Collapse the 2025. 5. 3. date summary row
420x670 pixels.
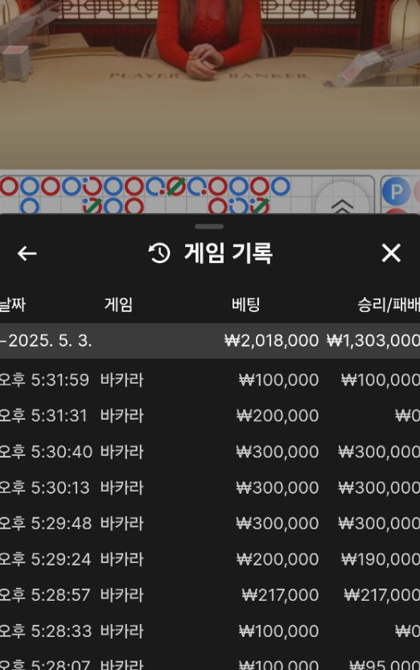point(210,340)
